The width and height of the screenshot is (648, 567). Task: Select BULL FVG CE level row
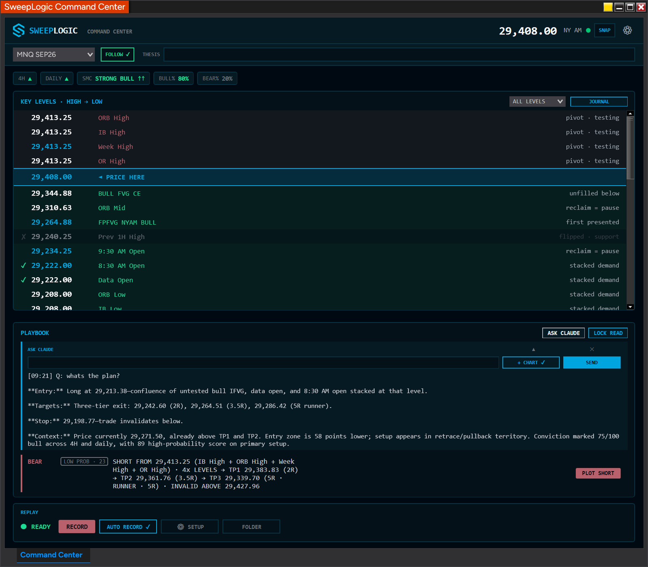(320, 193)
